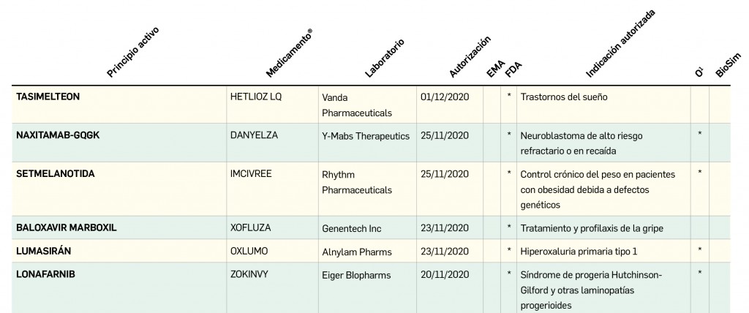
Task: Select the XOFLUZA medication cell
Action: 251,227
